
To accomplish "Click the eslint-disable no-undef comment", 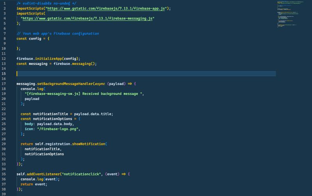I will pyautogui.click(x=46, y=4).
